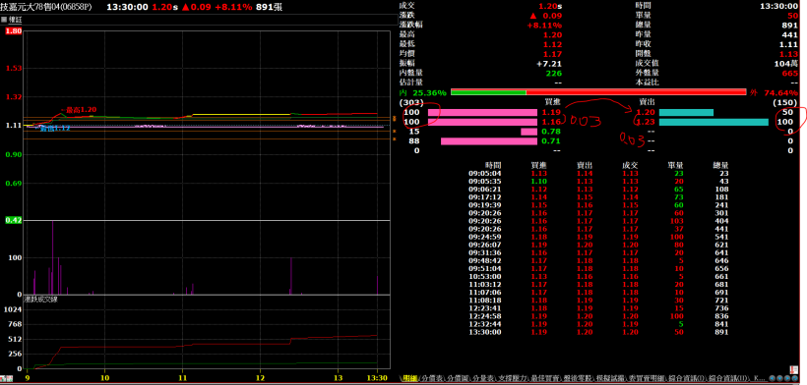Screen dimensions: 807x385
Task: Open the 分價圖 tab
Action: point(459,378)
